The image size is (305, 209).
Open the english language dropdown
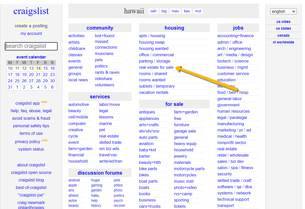(283, 11)
